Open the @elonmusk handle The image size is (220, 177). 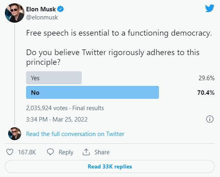coord(42,17)
